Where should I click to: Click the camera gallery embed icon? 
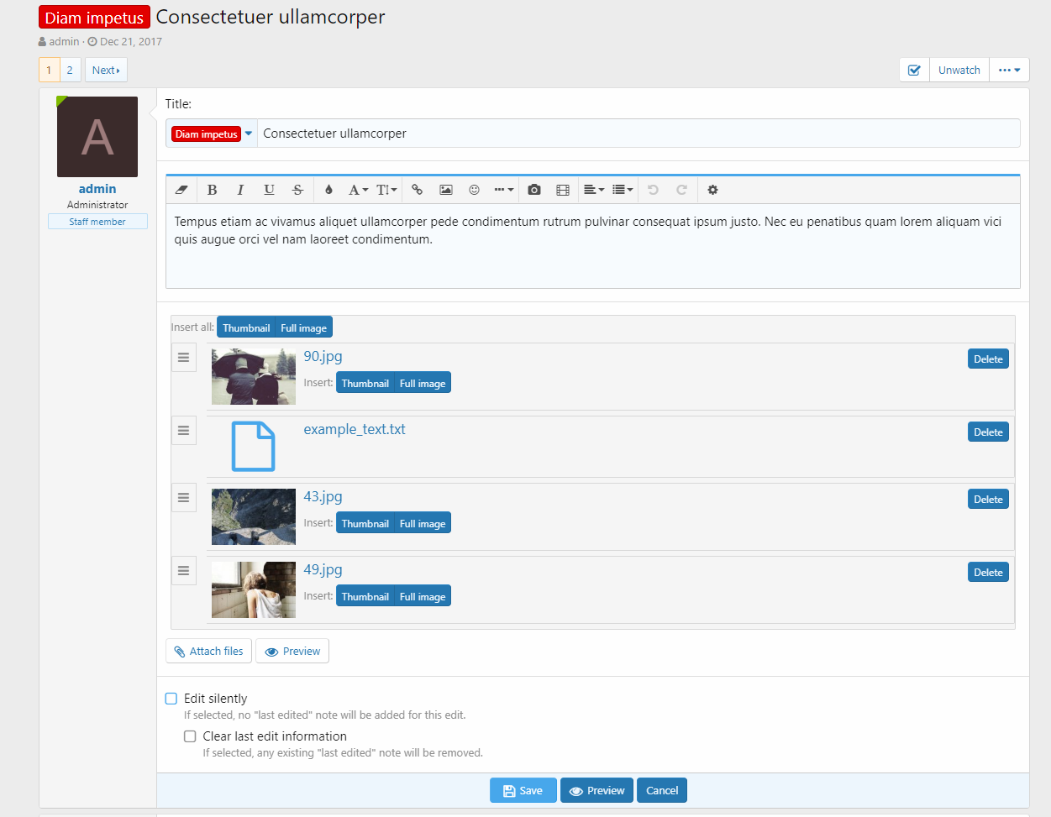click(x=534, y=190)
